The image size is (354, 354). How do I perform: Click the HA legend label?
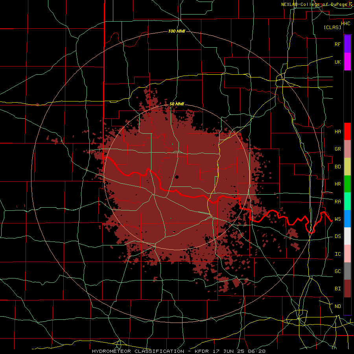[338, 132]
